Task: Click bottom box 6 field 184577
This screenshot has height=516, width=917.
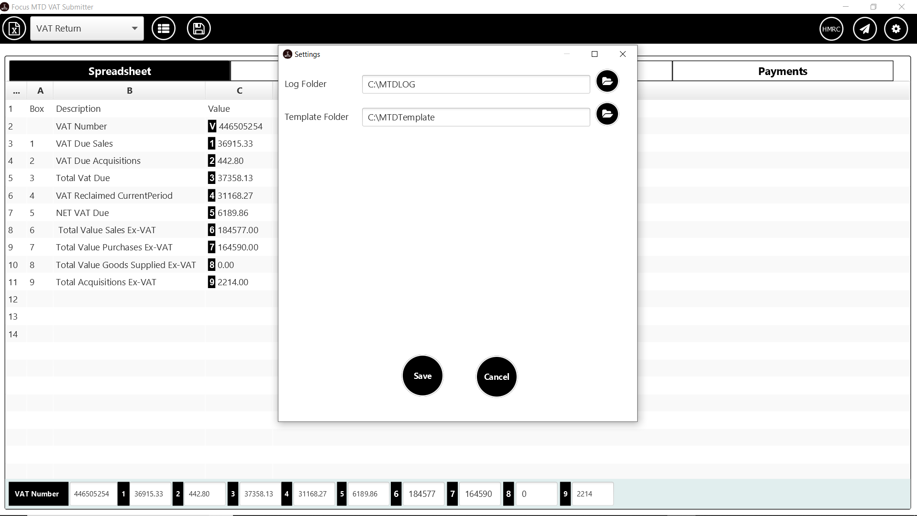Action: click(x=424, y=494)
